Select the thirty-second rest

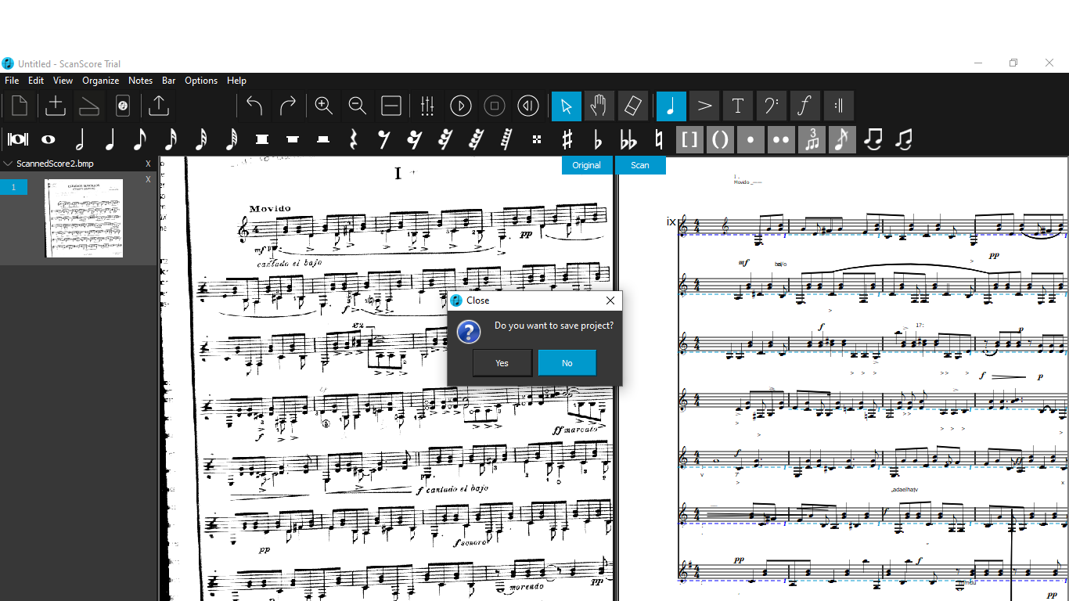click(445, 139)
